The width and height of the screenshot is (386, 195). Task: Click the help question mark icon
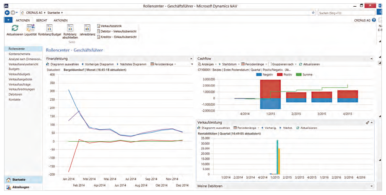(x=374, y=20)
